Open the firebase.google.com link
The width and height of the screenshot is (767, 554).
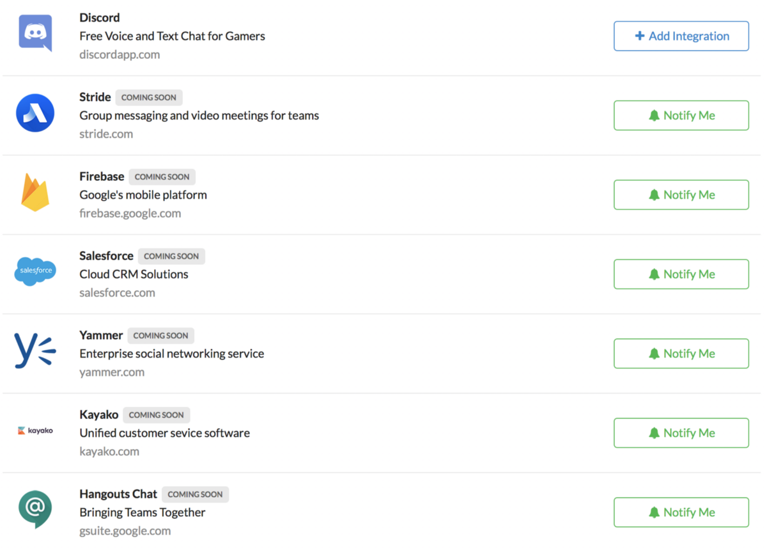pyautogui.click(x=130, y=213)
